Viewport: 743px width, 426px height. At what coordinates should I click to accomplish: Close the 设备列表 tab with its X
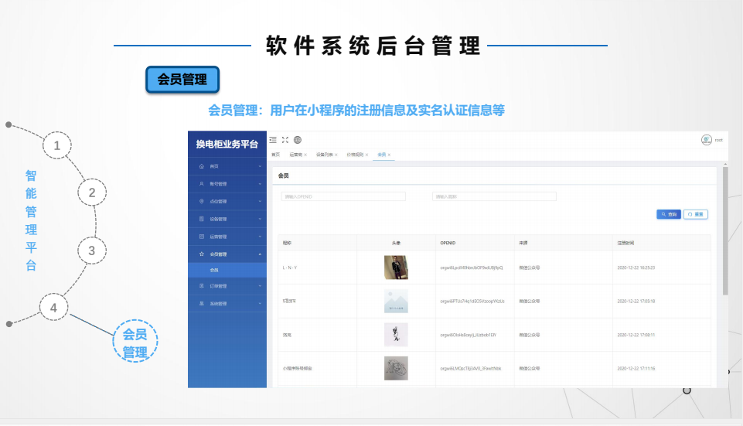(x=337, y=155)
